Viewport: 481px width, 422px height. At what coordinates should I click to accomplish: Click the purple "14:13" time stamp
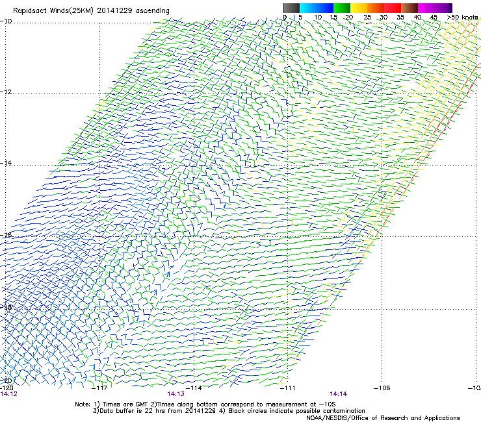[x=175, y=394]
